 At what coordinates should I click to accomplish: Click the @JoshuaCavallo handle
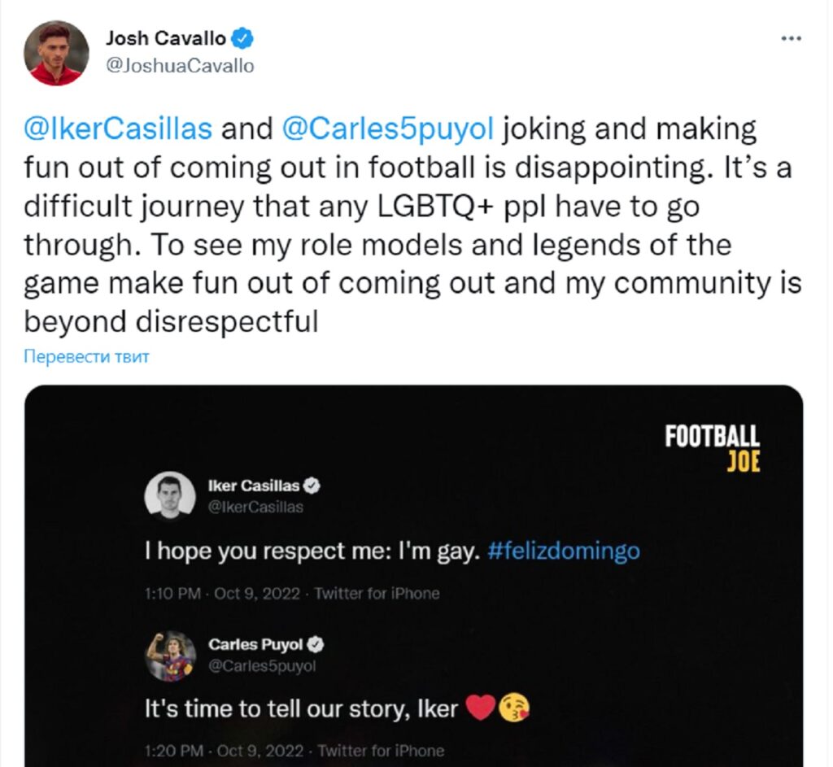(180, 66)
